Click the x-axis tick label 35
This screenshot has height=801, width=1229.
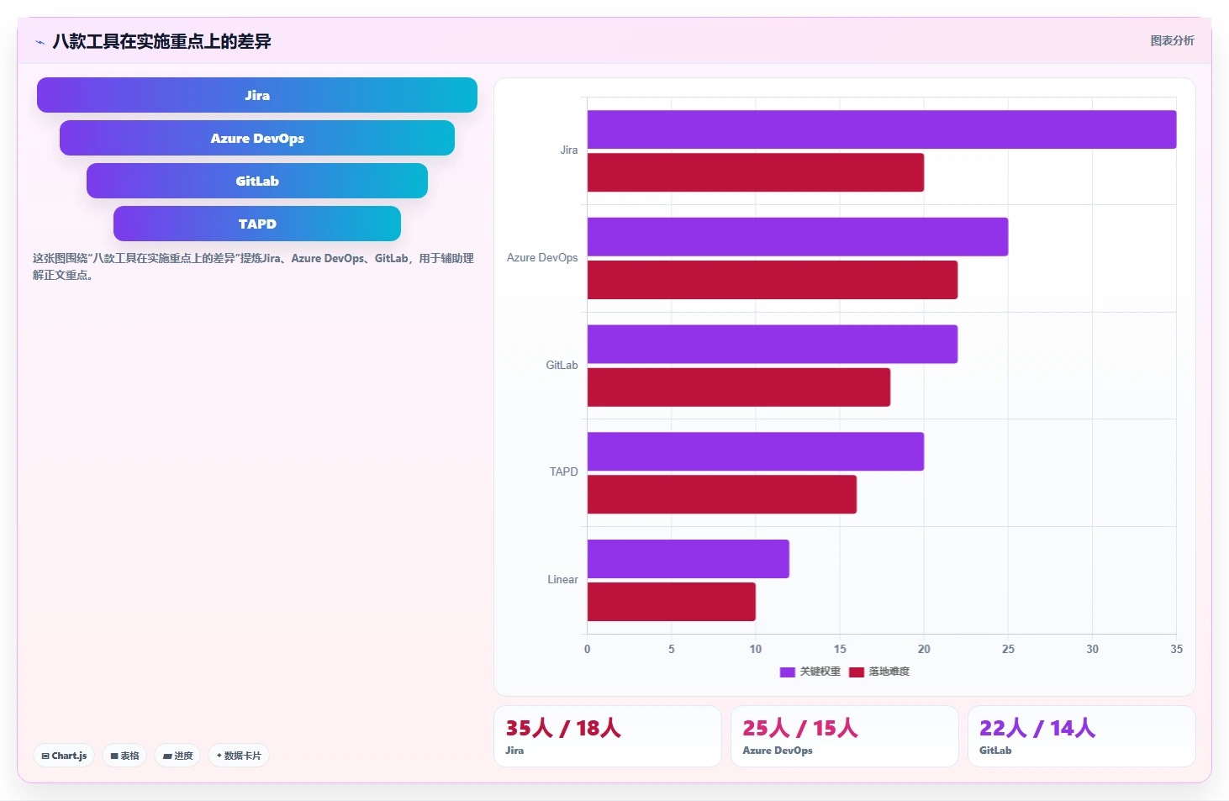(1176, 649)
